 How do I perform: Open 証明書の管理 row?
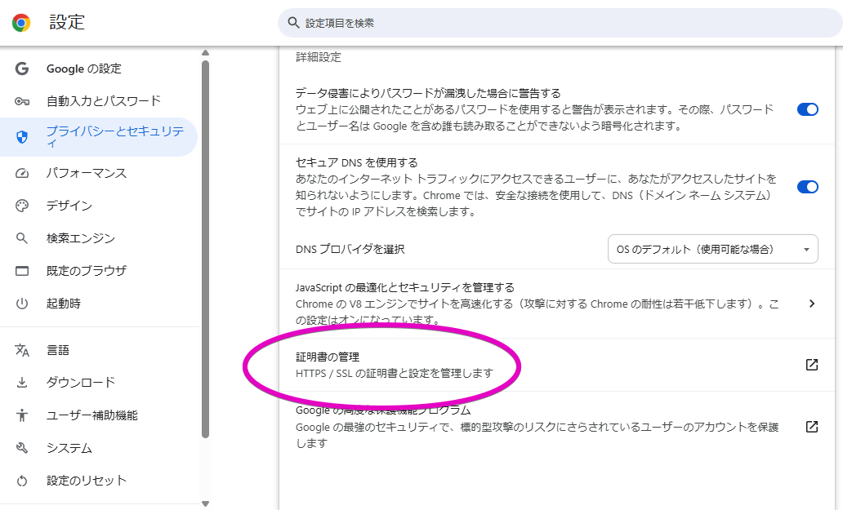(557, 365)
